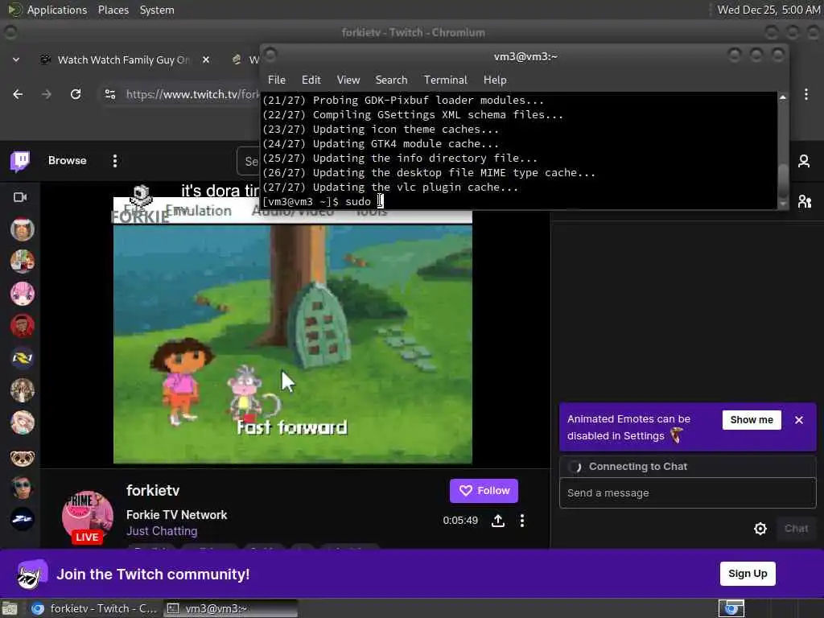Click terminal scrollbar up arrow
Screen dimensions: 824x618
pos(782,97)
